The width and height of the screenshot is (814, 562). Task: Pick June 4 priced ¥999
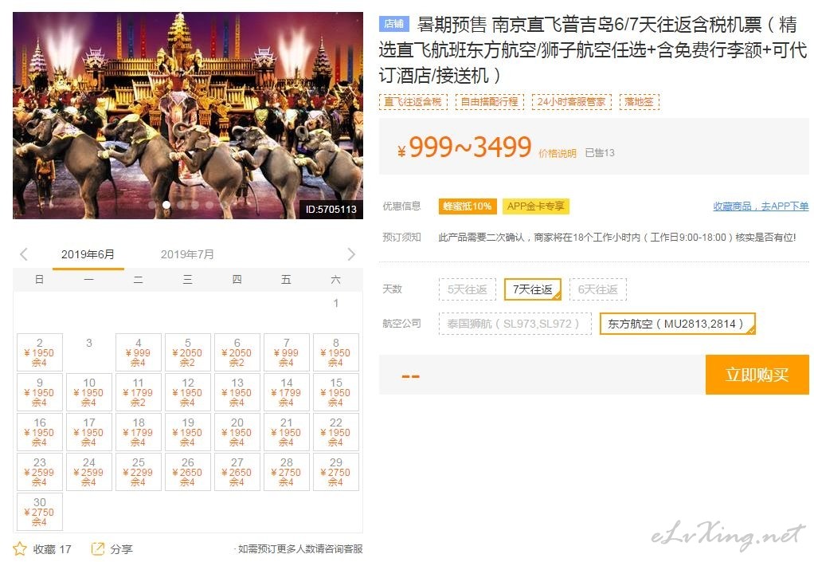point(138,352)
